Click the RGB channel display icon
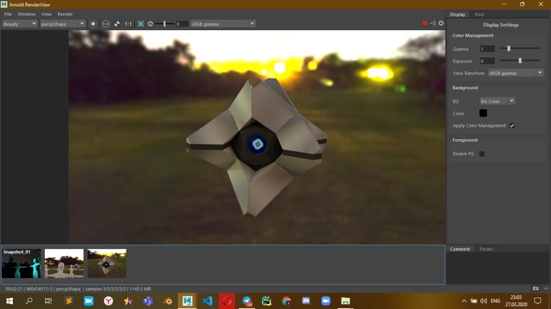This screenshot has height=309, width=551. pos(105,24)
